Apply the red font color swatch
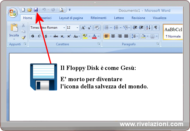Screen dimensions: 190x131 click(94, 36)
